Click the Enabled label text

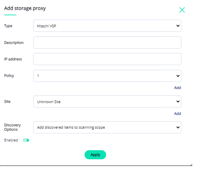click(11, 140)
